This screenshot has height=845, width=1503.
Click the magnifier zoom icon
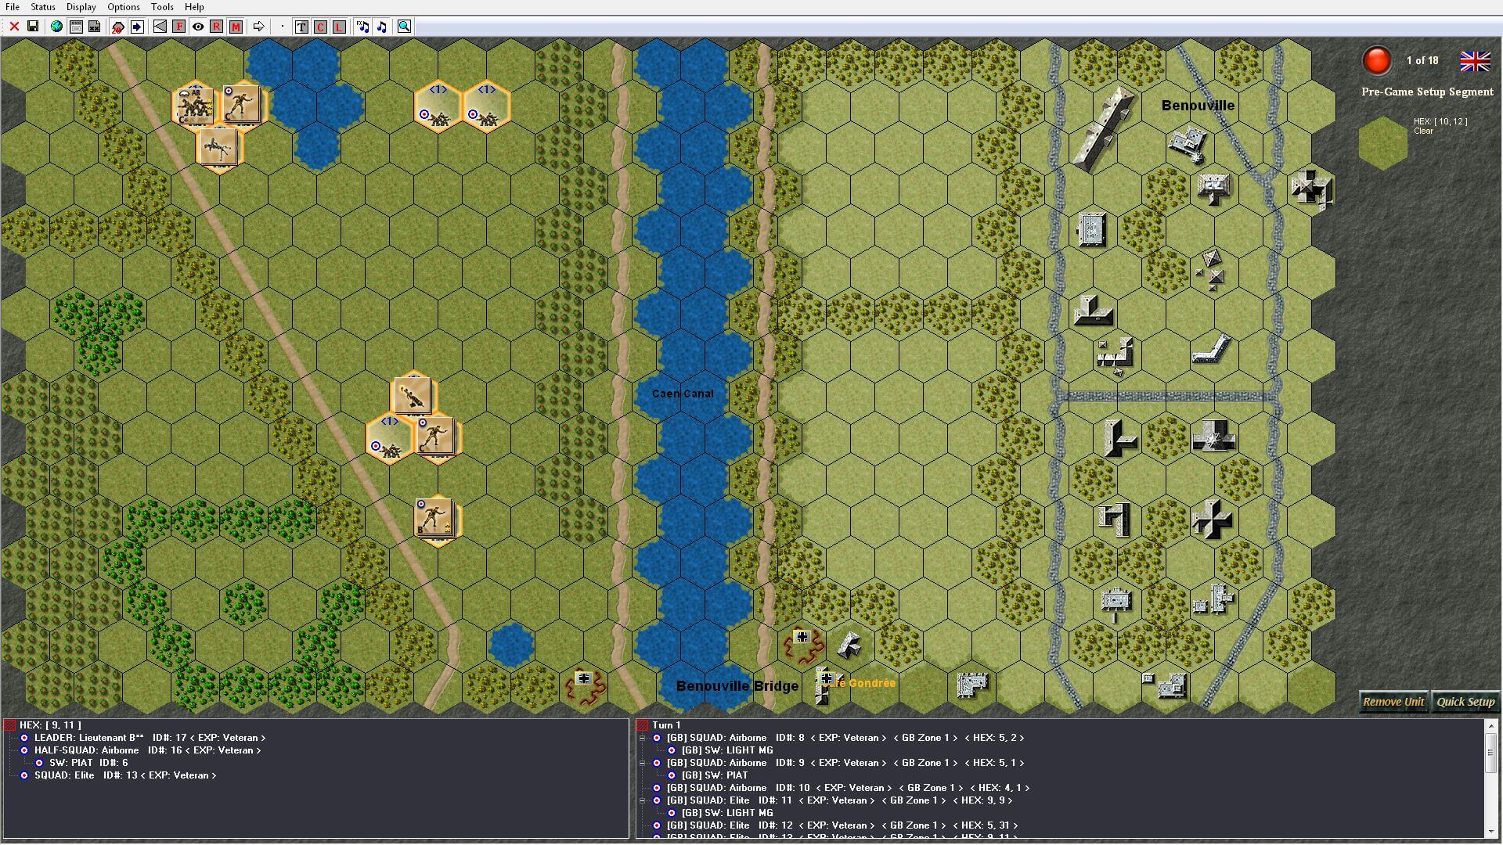[x=404, y=27]
